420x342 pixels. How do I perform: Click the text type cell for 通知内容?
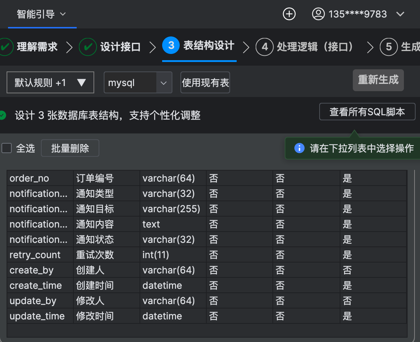point(173,224)
